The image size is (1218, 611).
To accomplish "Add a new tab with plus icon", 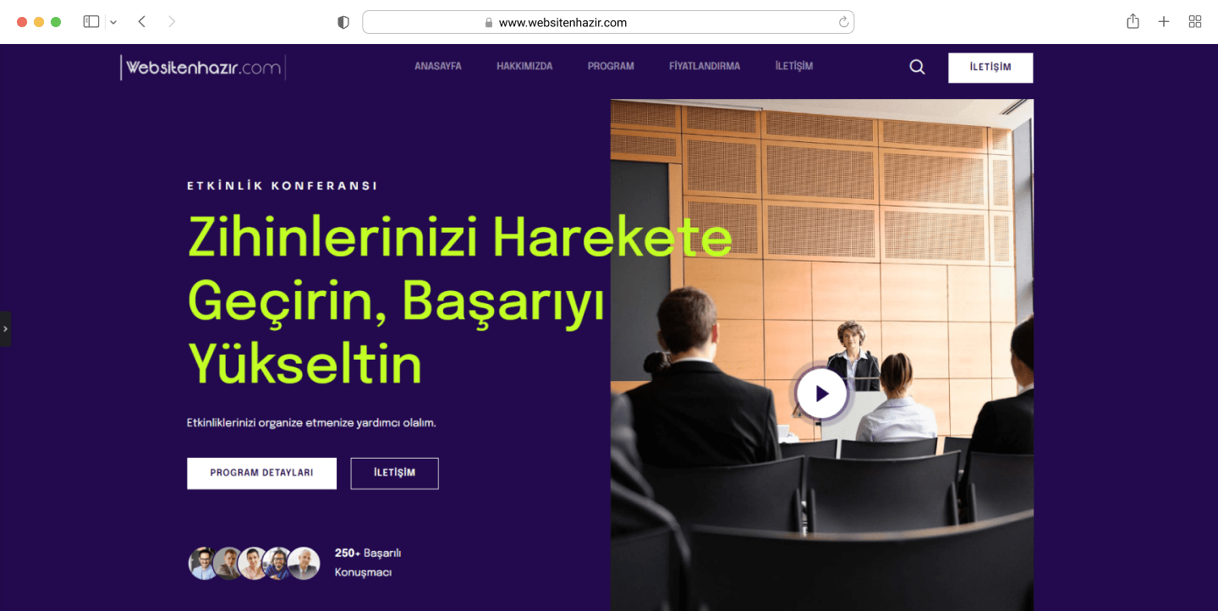I will 1164,22.
